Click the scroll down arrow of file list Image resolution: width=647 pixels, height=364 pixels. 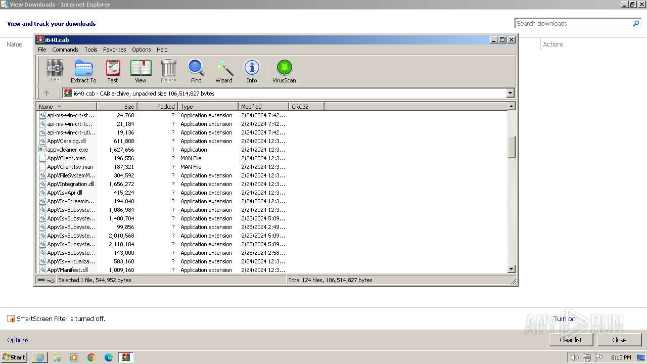pyautogui.click(x=511, y=269)
